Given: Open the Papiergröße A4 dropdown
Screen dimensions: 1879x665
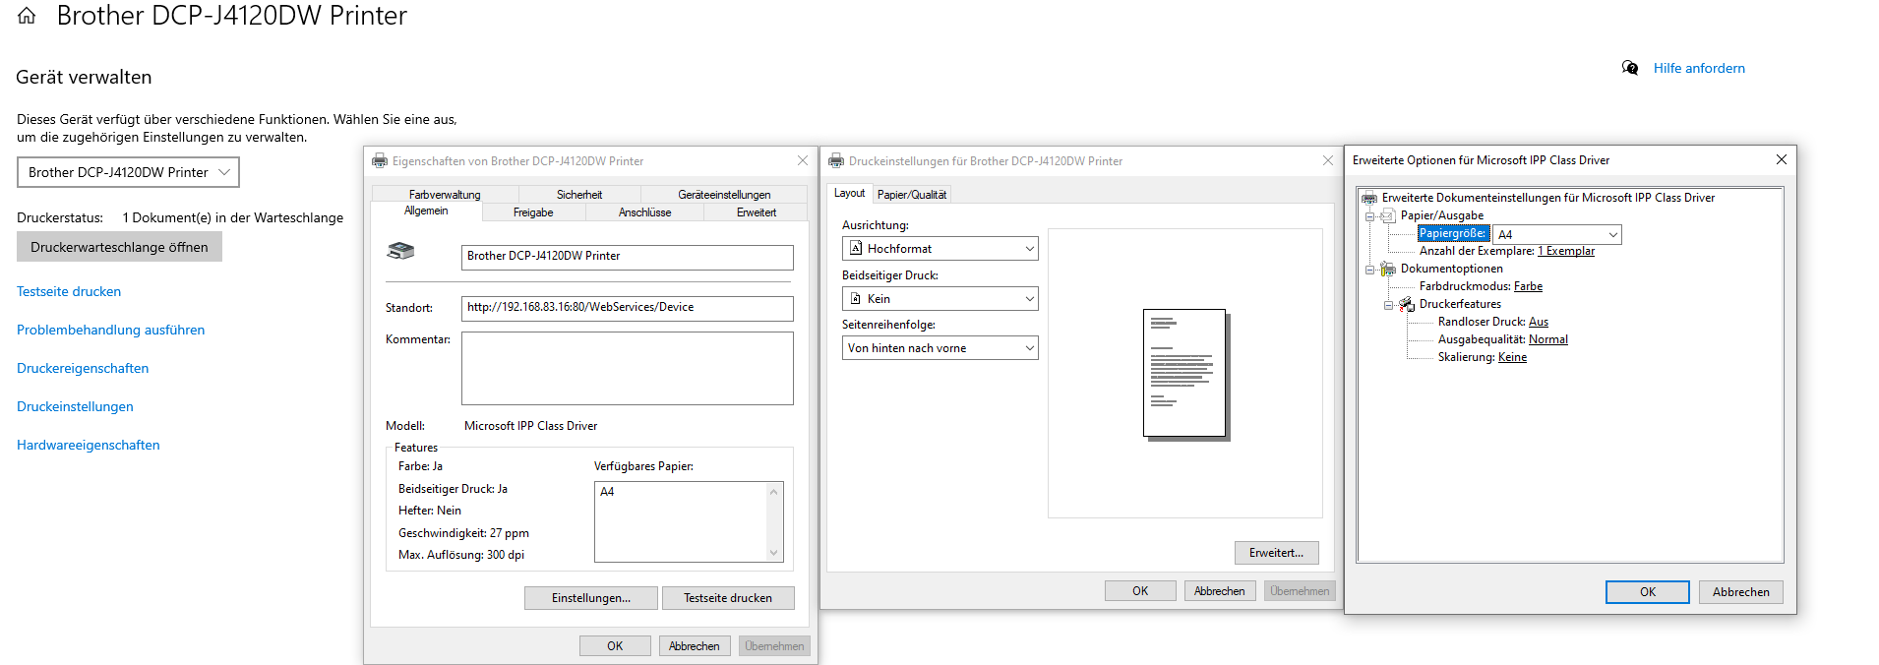Looking at the screenshot, I should click(1556, 234).
